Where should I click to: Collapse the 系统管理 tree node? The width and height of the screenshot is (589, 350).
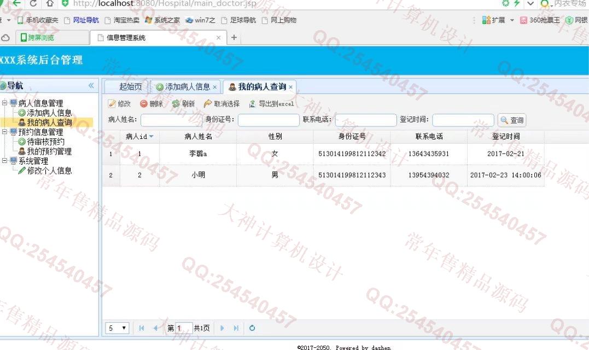[4, 160]
